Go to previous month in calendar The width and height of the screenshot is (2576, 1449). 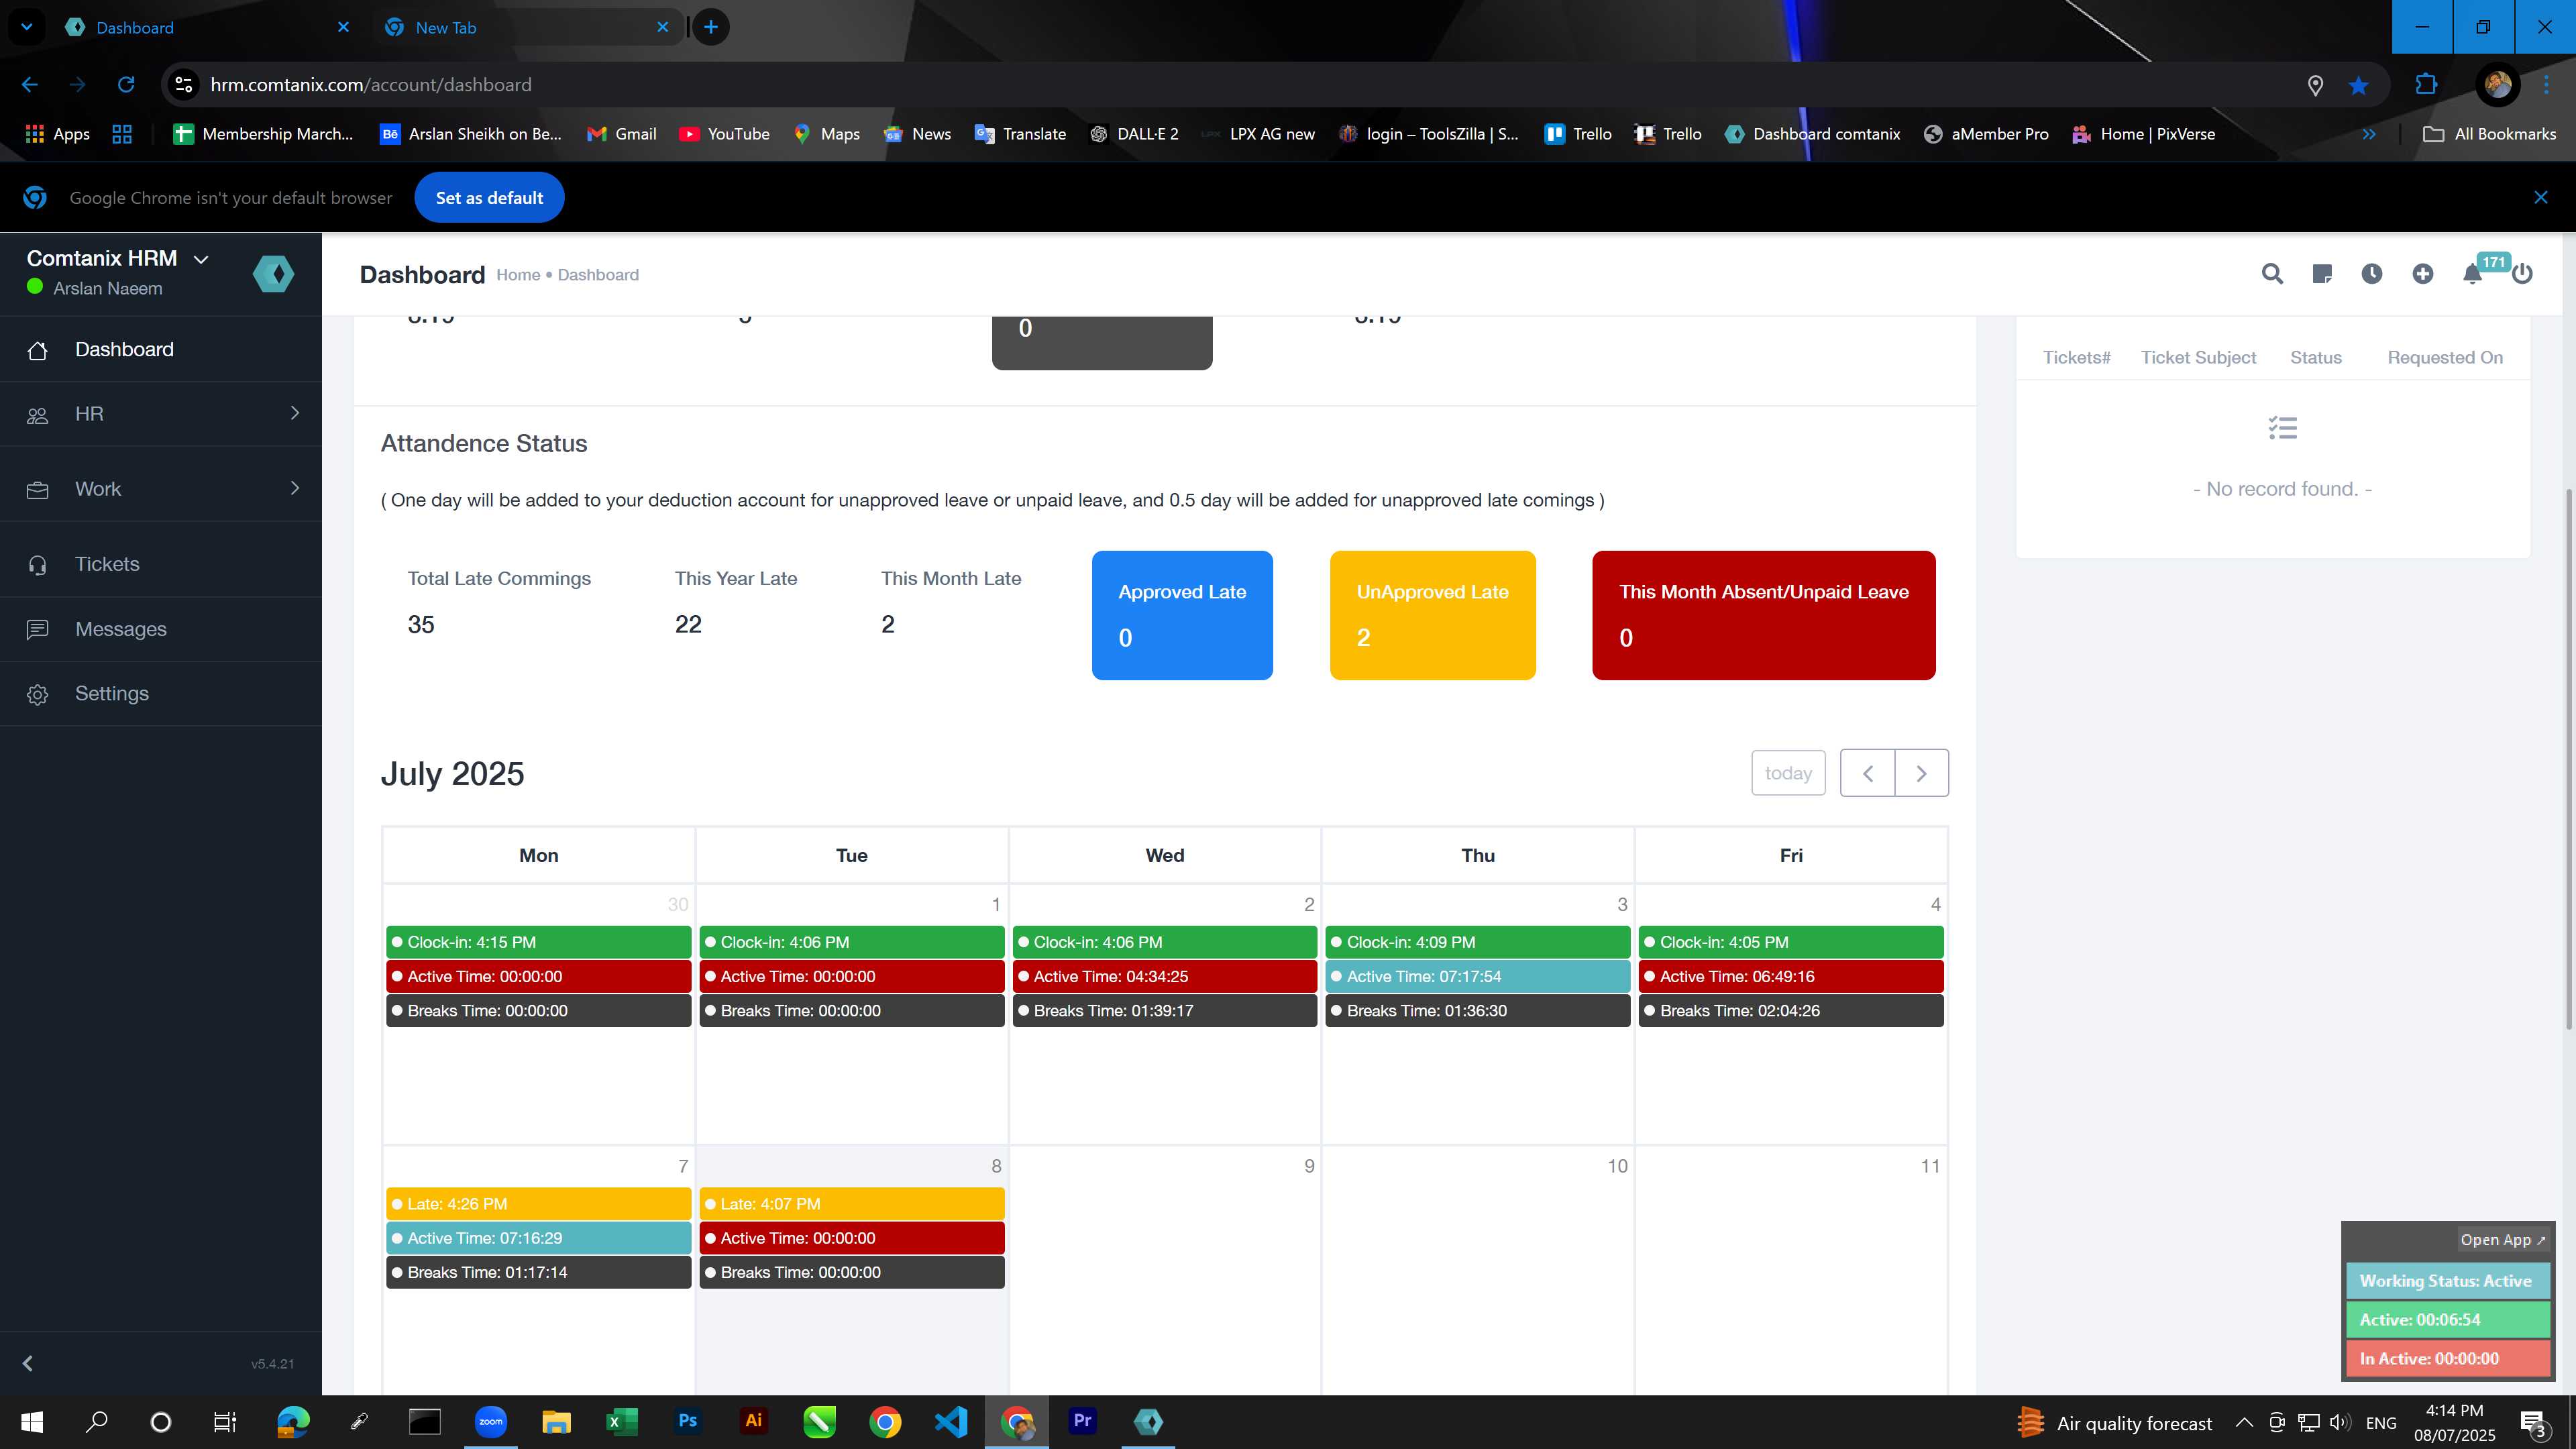click(x=1867, y=773)
